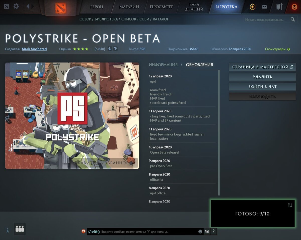Click the НАБЛЮДАТЬ button
The image size is (301, 240).
click(262, 96)
